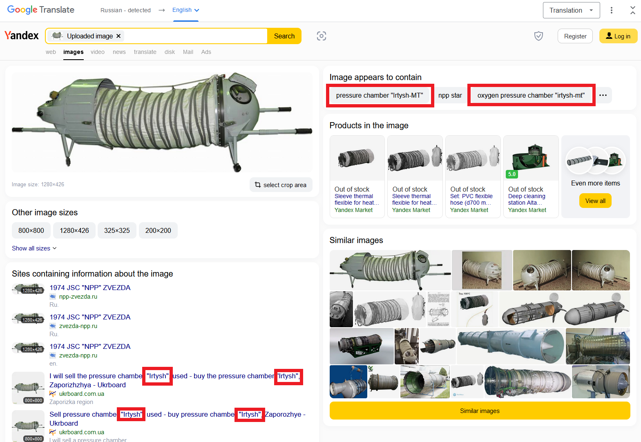Image resolution: width=641 pixels, height=442 pixels.
Task: Switch to the news tab
Action: click(x=119, y=52)
